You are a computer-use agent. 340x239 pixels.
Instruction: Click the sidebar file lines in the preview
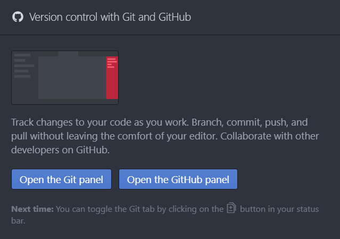coord(23,65)
